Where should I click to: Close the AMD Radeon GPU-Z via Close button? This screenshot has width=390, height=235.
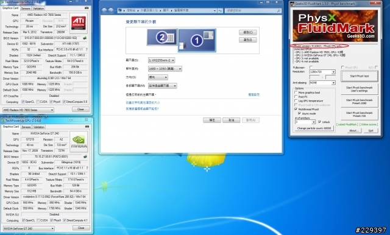[x=80, y=110]
